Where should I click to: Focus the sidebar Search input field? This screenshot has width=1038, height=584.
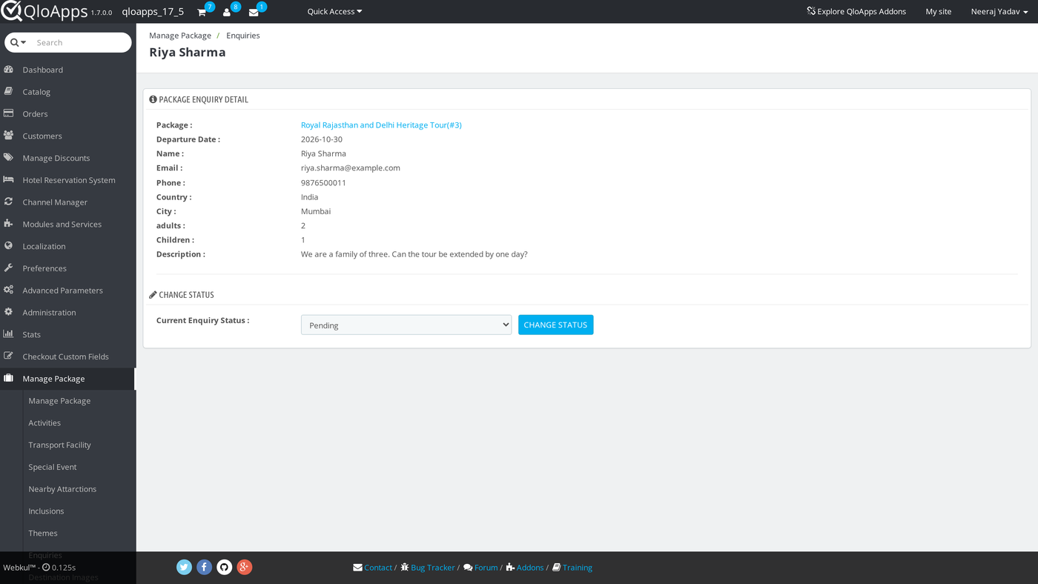(81, 42)
